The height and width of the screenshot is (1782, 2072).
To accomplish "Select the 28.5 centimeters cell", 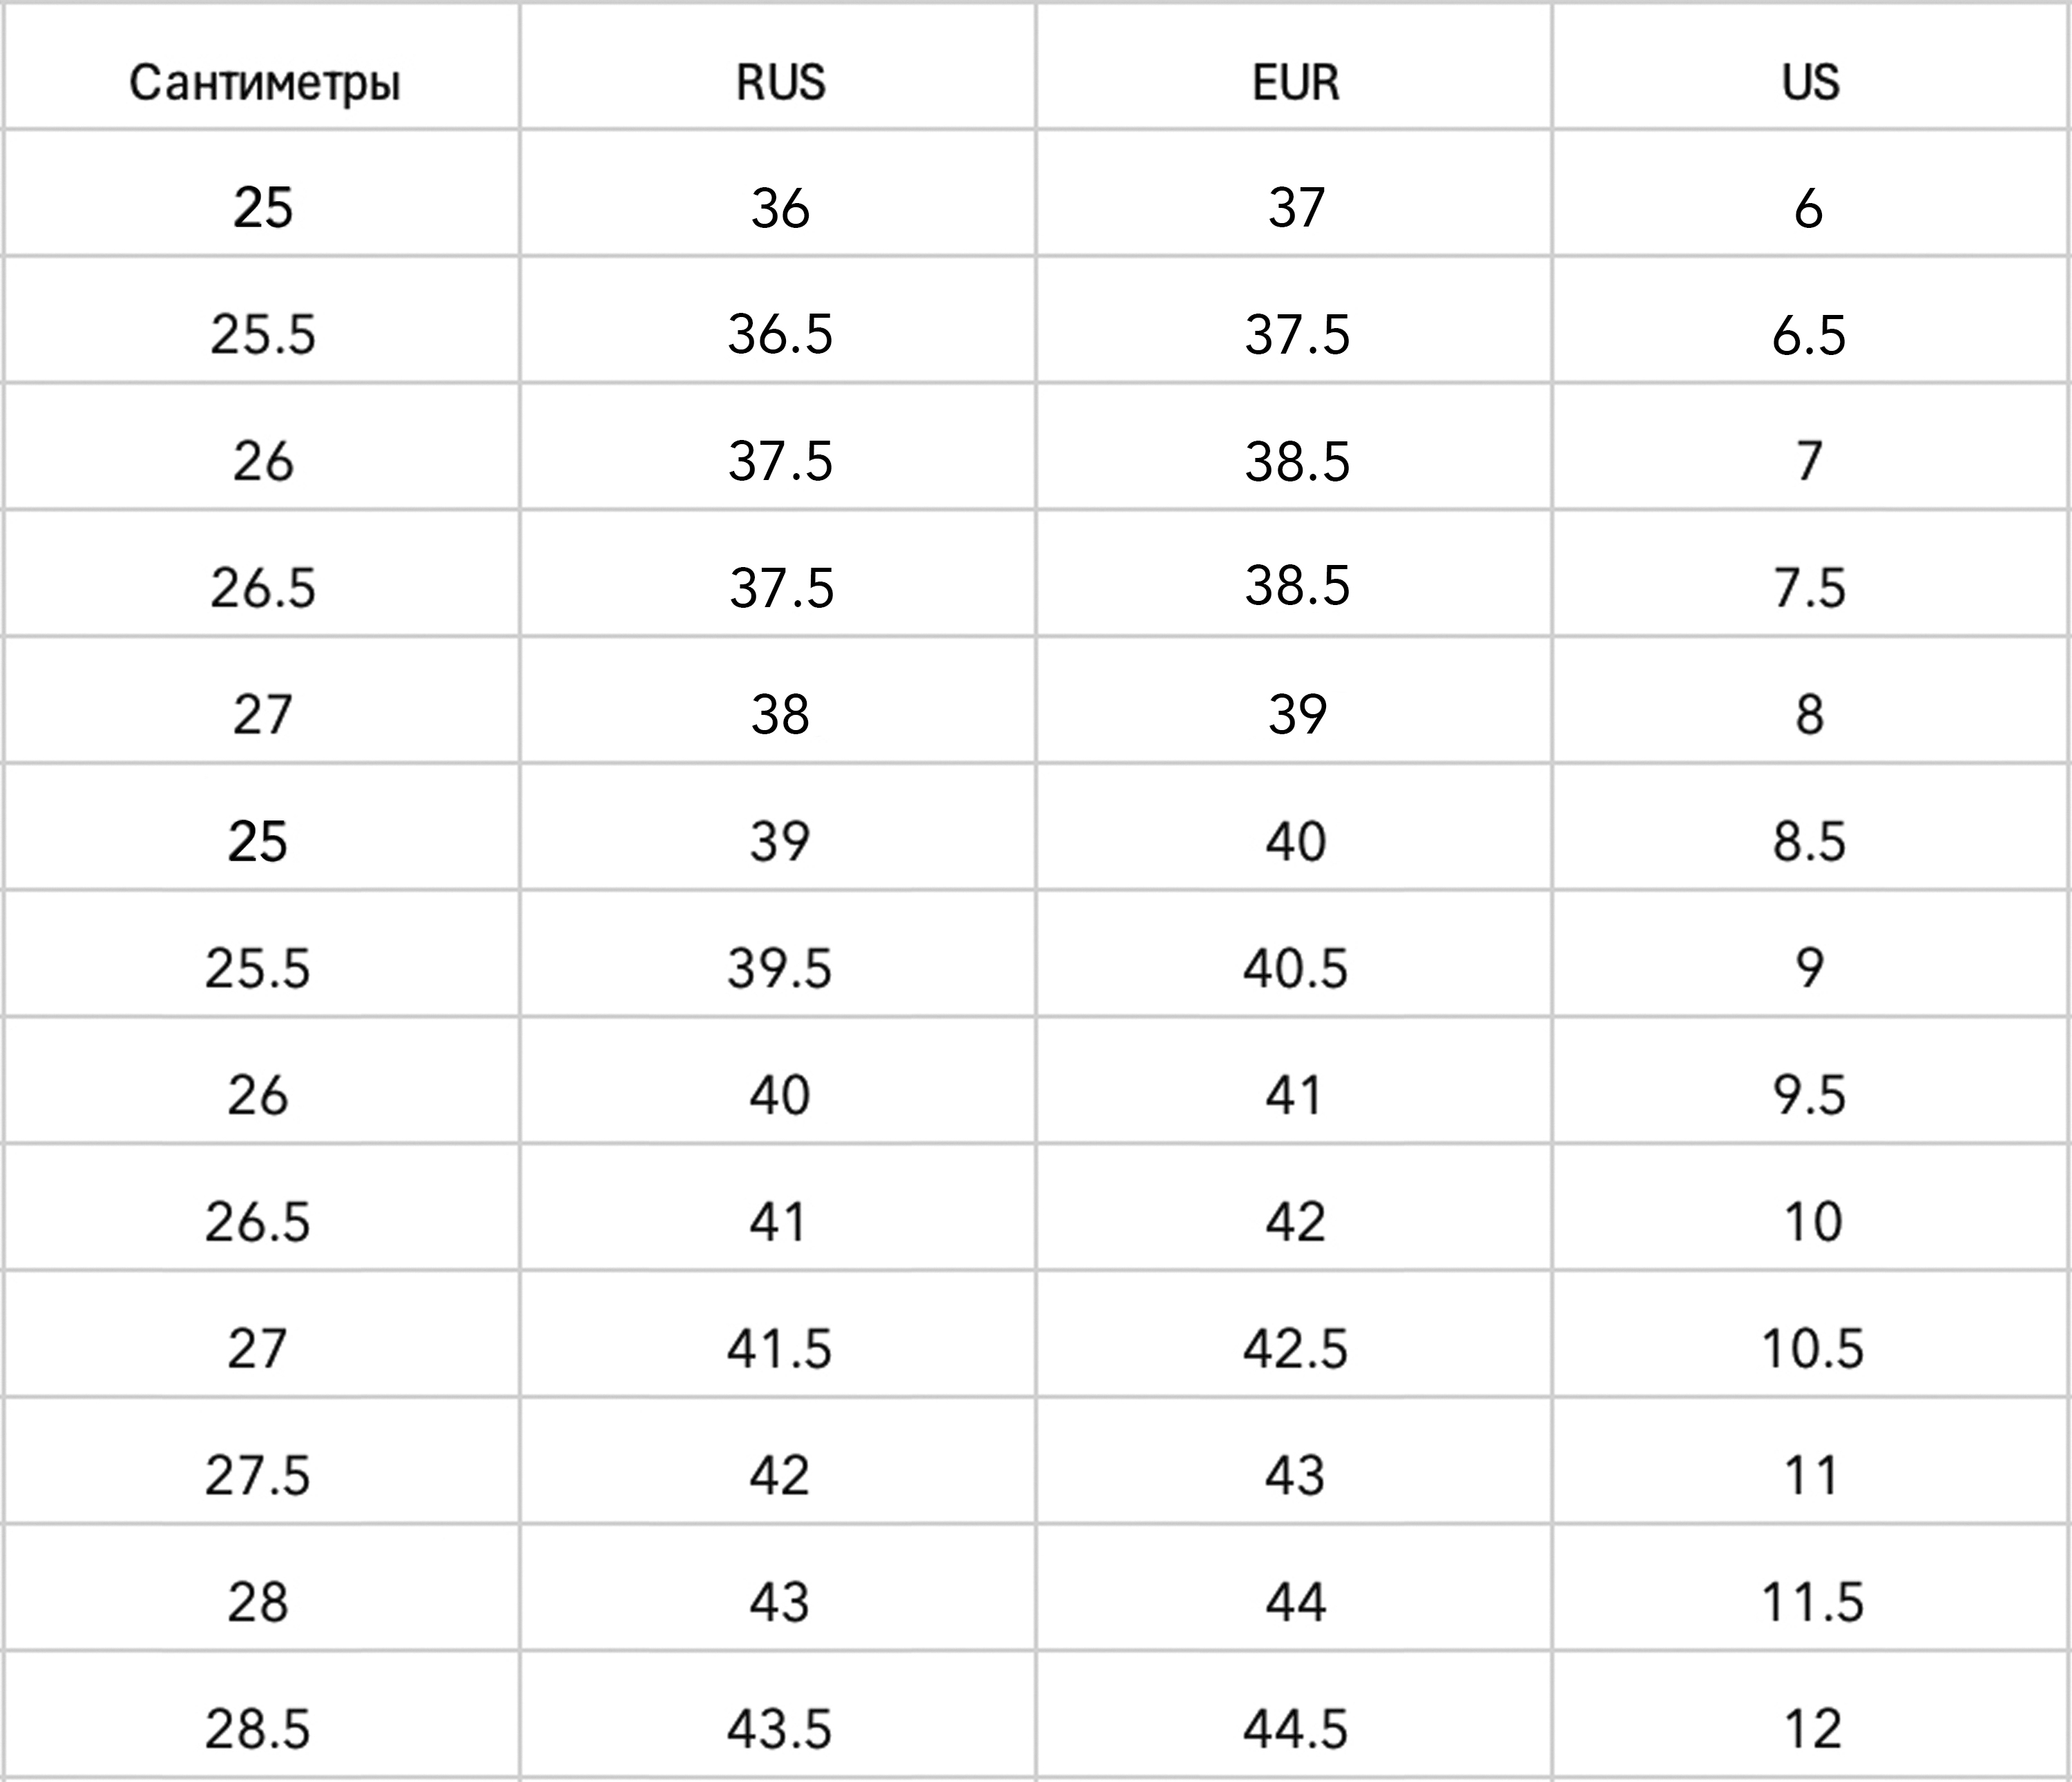I will tap(258, 1730).
